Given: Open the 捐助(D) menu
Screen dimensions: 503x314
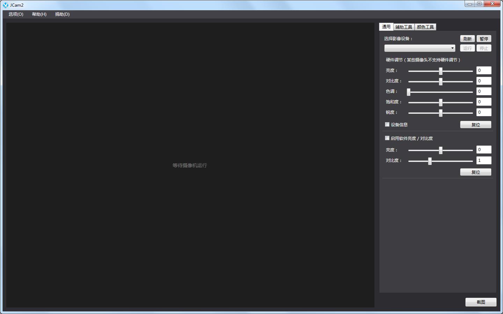Looking at the screenshot, I should pyautogui.click(x=62, y=14).
